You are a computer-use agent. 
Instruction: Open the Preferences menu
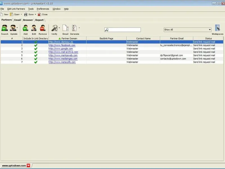click(x=43, y=9)
